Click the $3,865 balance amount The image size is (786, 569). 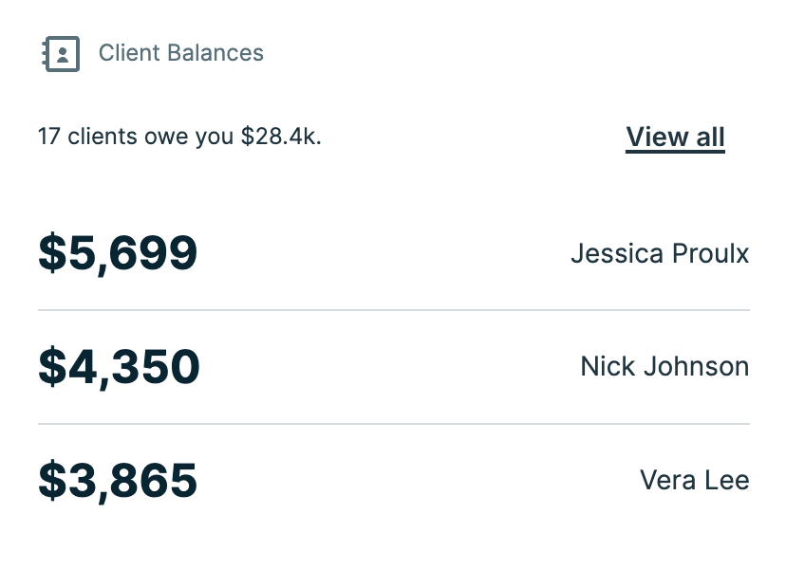pos(117,480)
